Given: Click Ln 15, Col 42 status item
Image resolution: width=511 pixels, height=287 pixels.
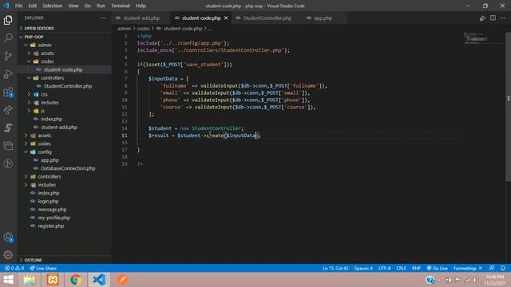Looking at the screenshot, I should click(335, 268).
